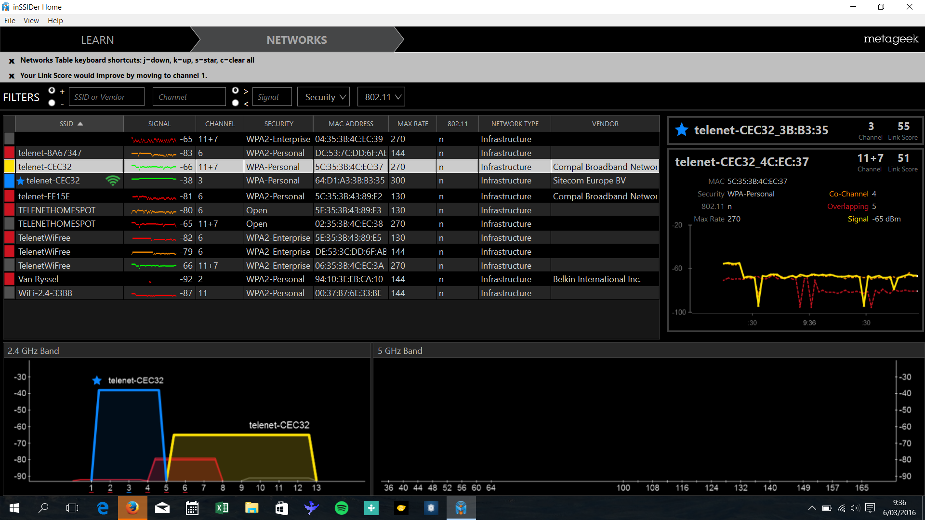Sort by the NETWORK TYPE column header
The image size is (925, 520).
[515, 124]
